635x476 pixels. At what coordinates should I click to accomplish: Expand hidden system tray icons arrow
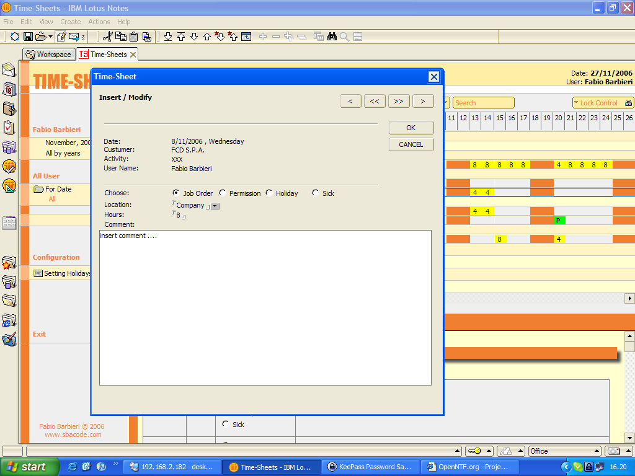point(566,467)
